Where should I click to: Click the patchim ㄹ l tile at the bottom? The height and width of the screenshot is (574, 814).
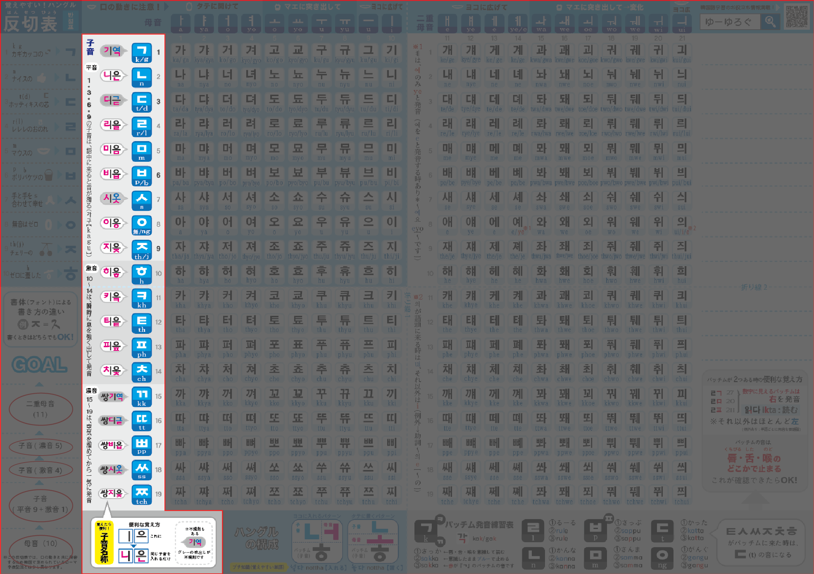click(533, 531)
